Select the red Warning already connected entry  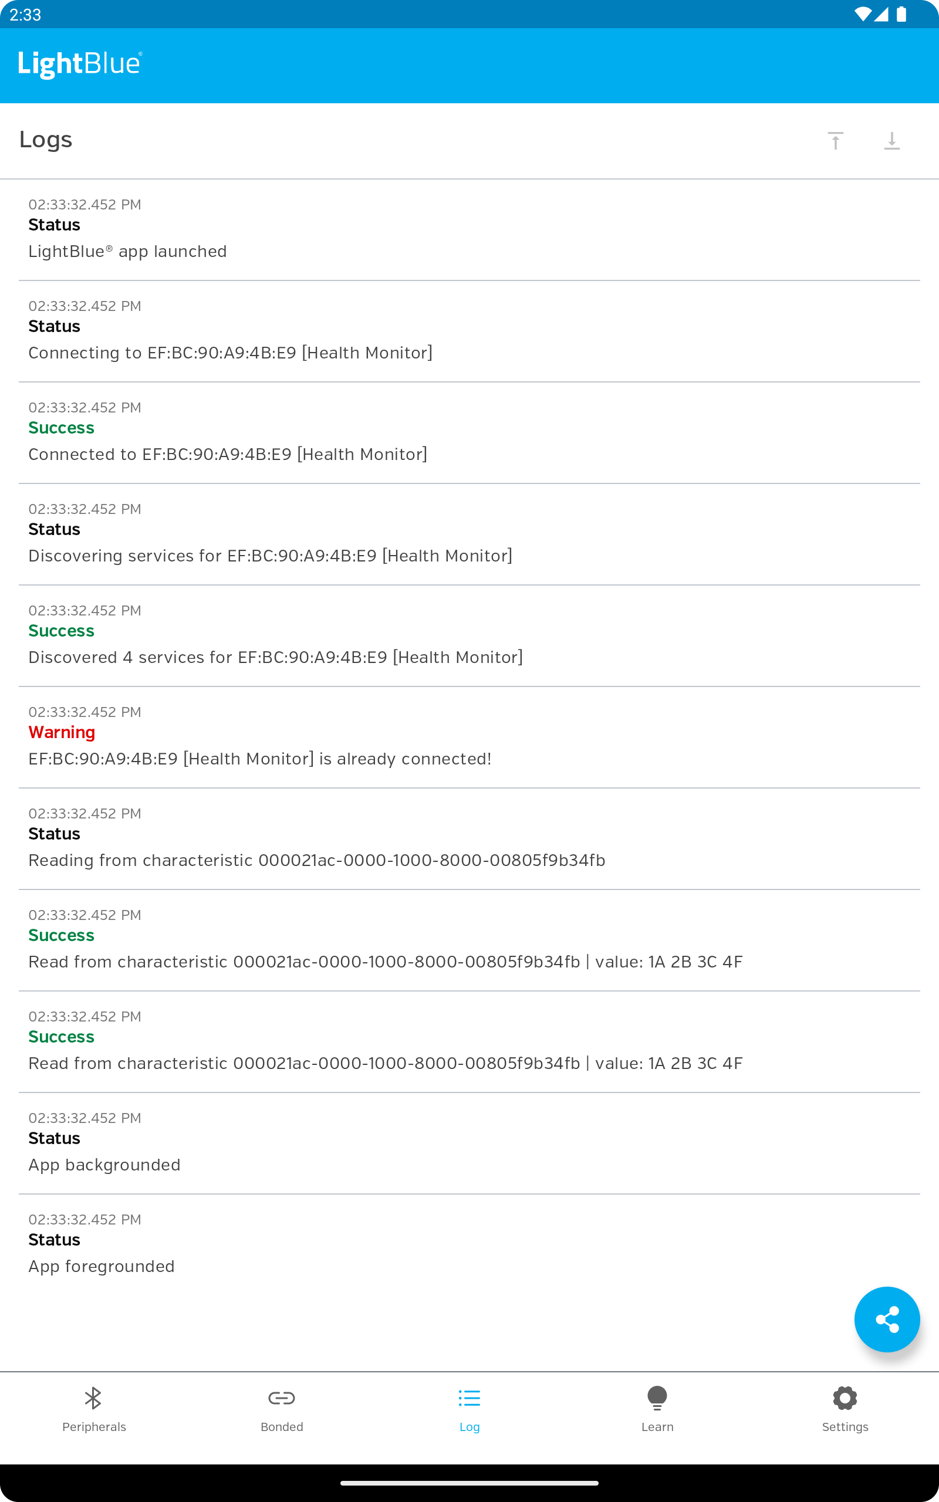pyautogui.click(x=469, y=738)
